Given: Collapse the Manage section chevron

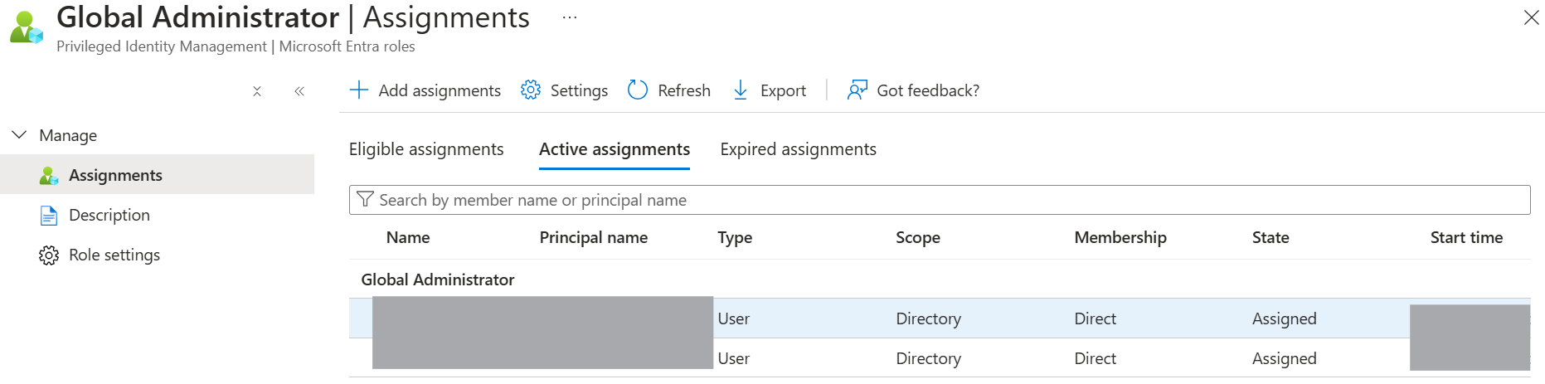Looking at the screenshot, I should tap(19, 134).
